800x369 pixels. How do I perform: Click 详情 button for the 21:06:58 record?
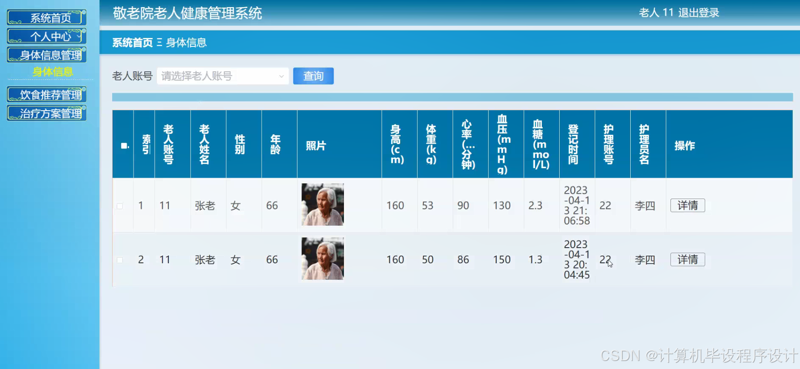click(x=687, y=205)
